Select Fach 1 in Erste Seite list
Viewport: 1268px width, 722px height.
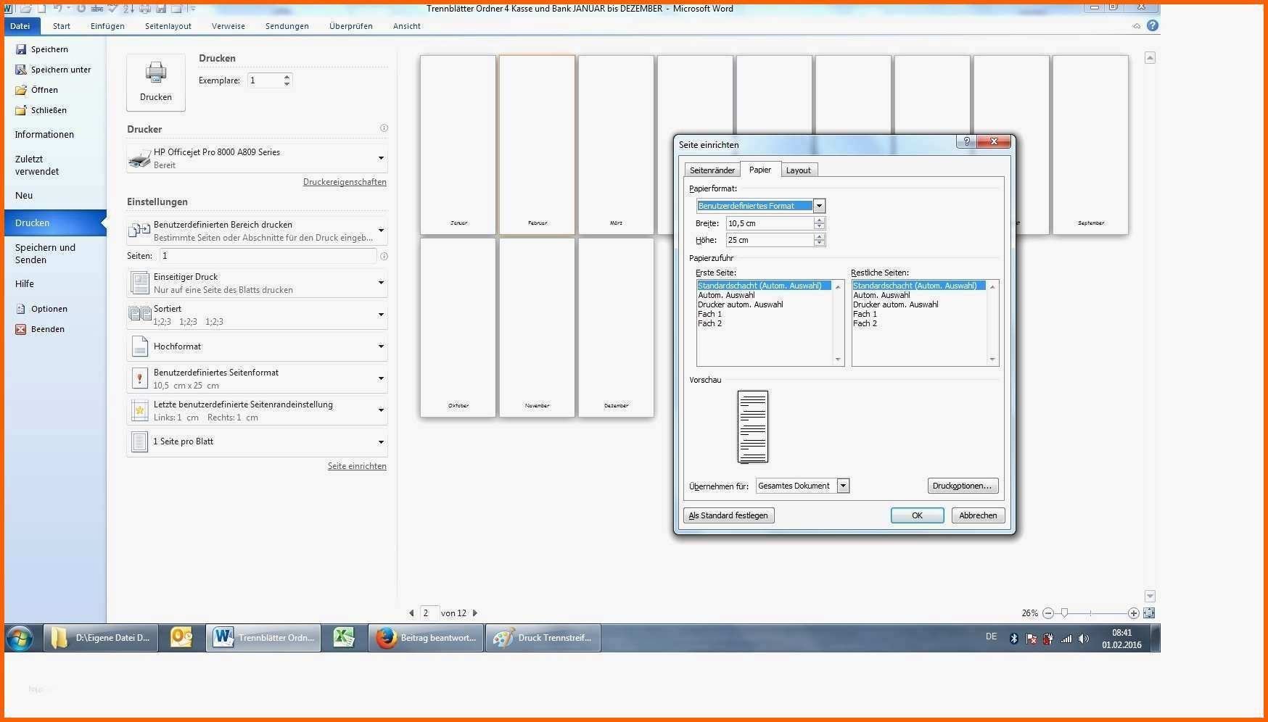tap(710, 314)
